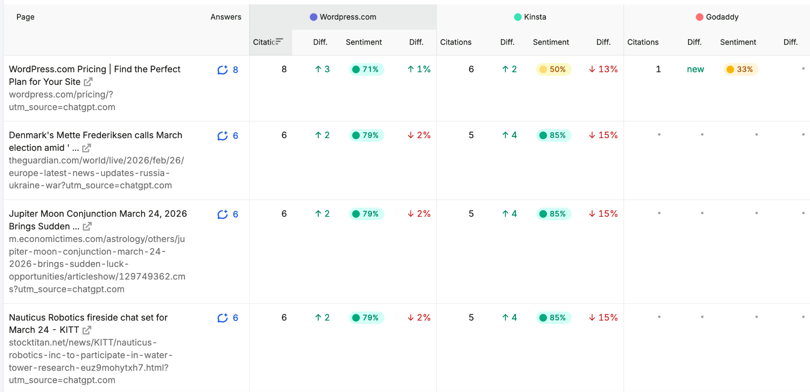Screen dimensions: 810x392
Task: Click answers icon in Nauticus Robotics row
Action: click(x=223, y=318)
